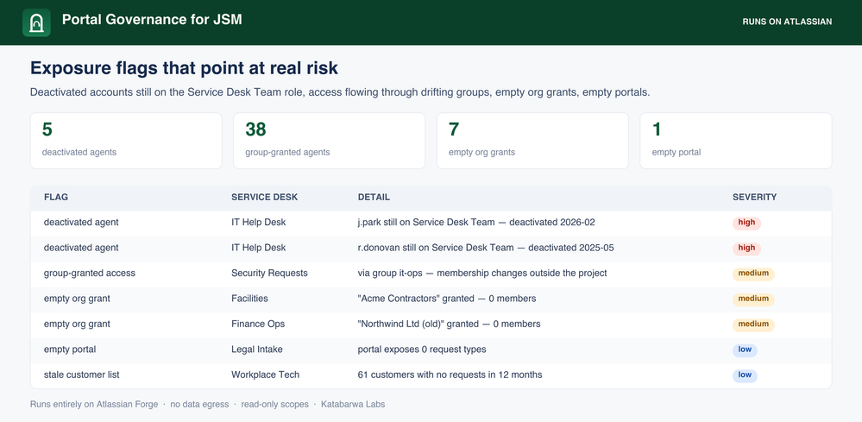Select the empty org grant flag for Finance Ops

(x=77, y=324)
